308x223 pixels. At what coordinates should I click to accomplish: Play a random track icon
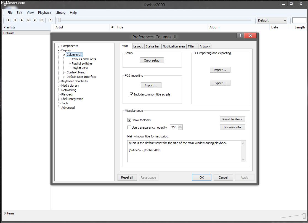tap(42, 20)
